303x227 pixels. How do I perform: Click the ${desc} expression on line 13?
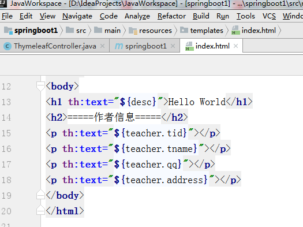(x=138, y=102)
